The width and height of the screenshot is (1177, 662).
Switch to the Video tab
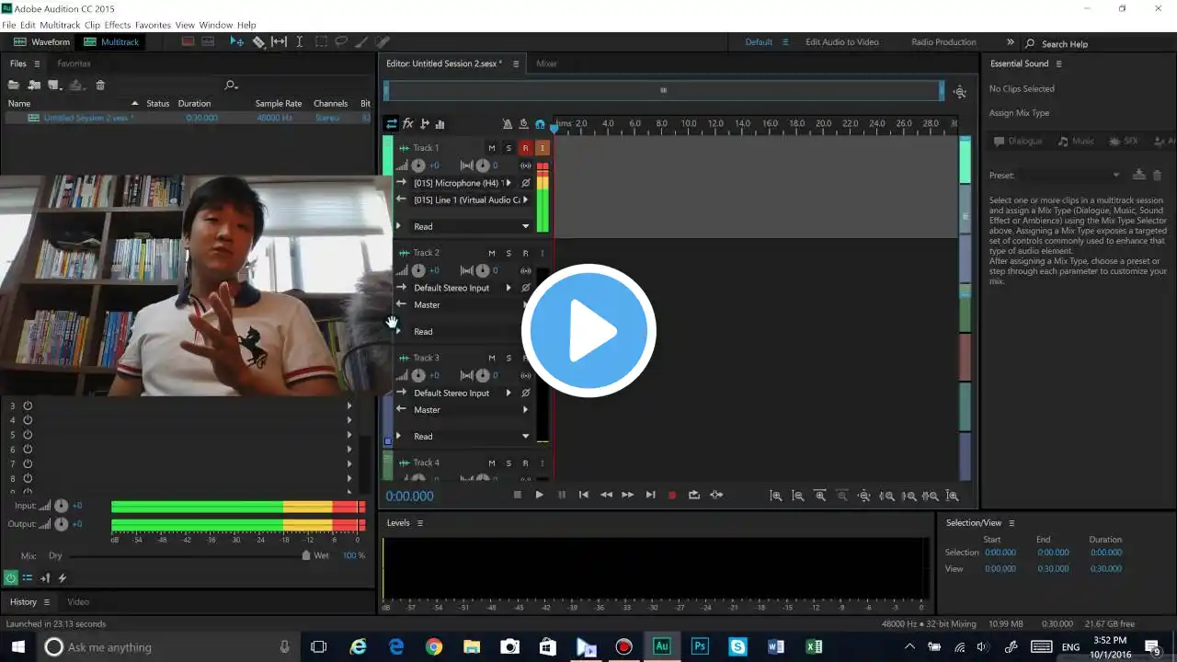tap(78, 602)
